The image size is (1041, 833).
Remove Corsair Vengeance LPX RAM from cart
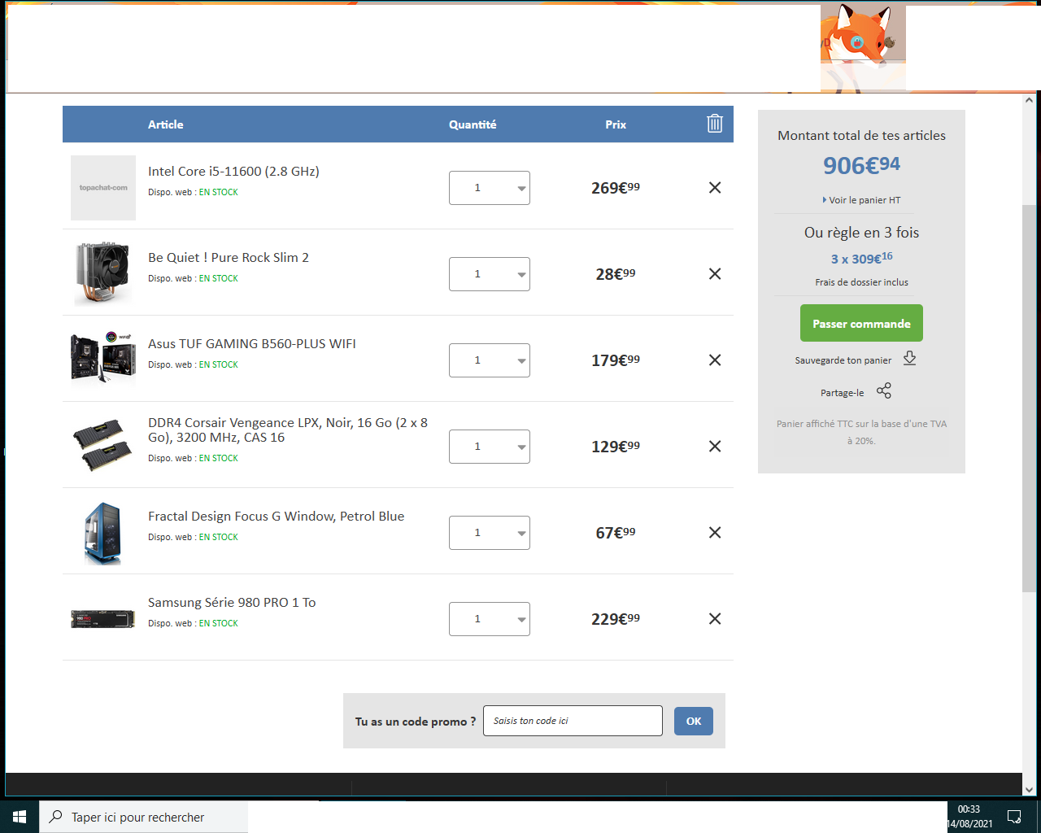coord(715,447)
